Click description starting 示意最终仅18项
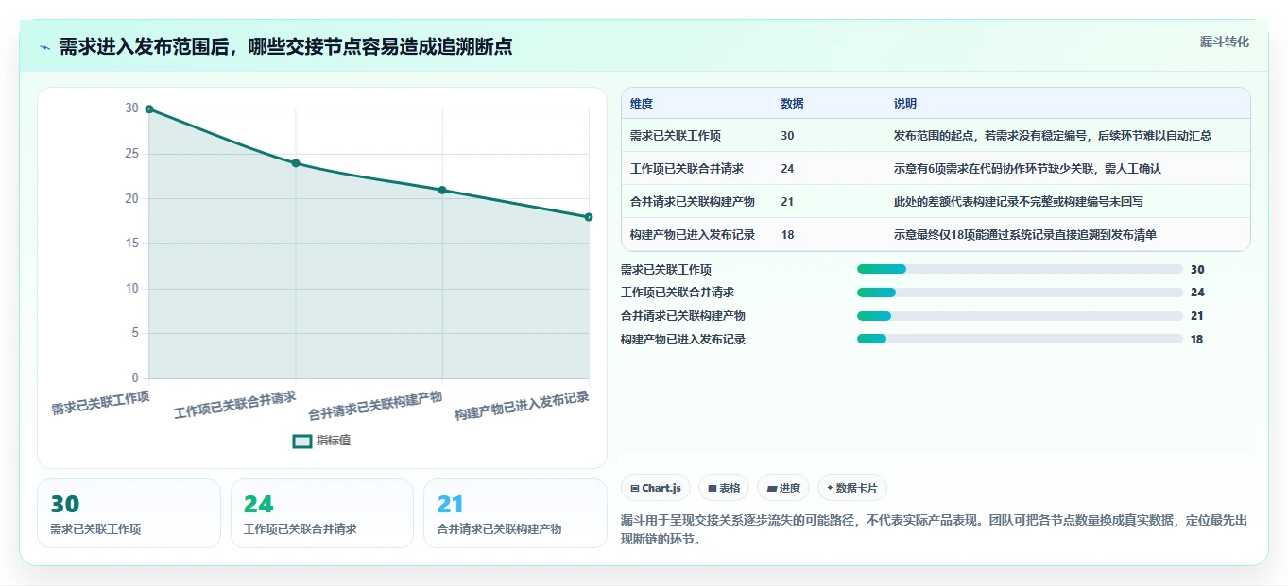This screenshot has width=1288, height=586. click(1025, 235)
